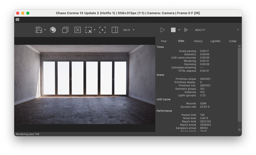
Task: Select the render region selection tool
Action: [x=89, y=30]
